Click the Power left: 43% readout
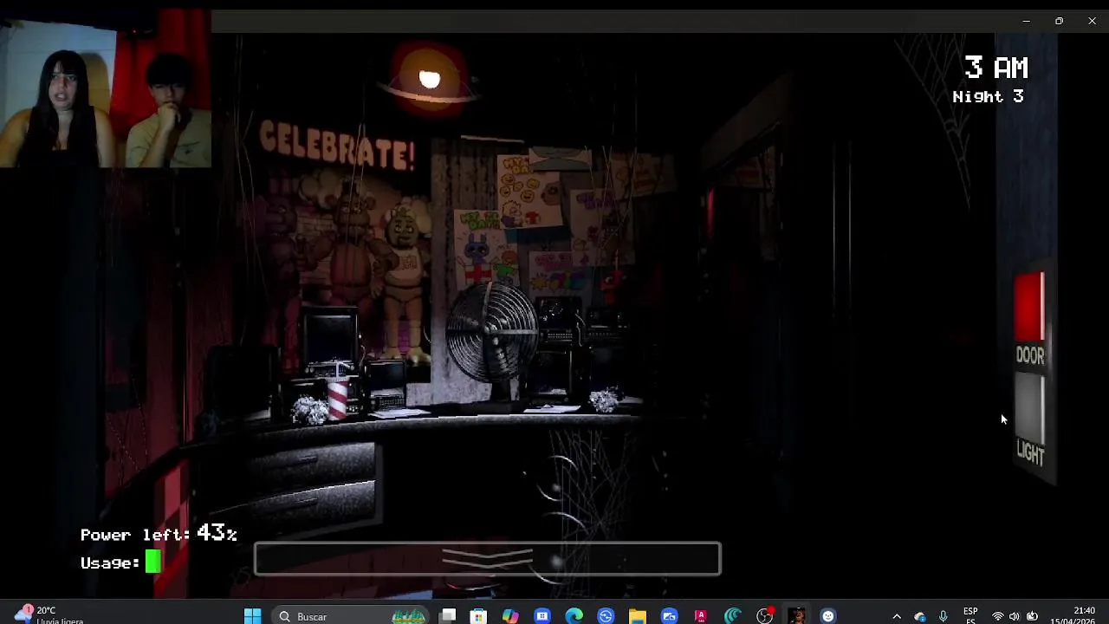1109x624 pixels. coord(159,534)
